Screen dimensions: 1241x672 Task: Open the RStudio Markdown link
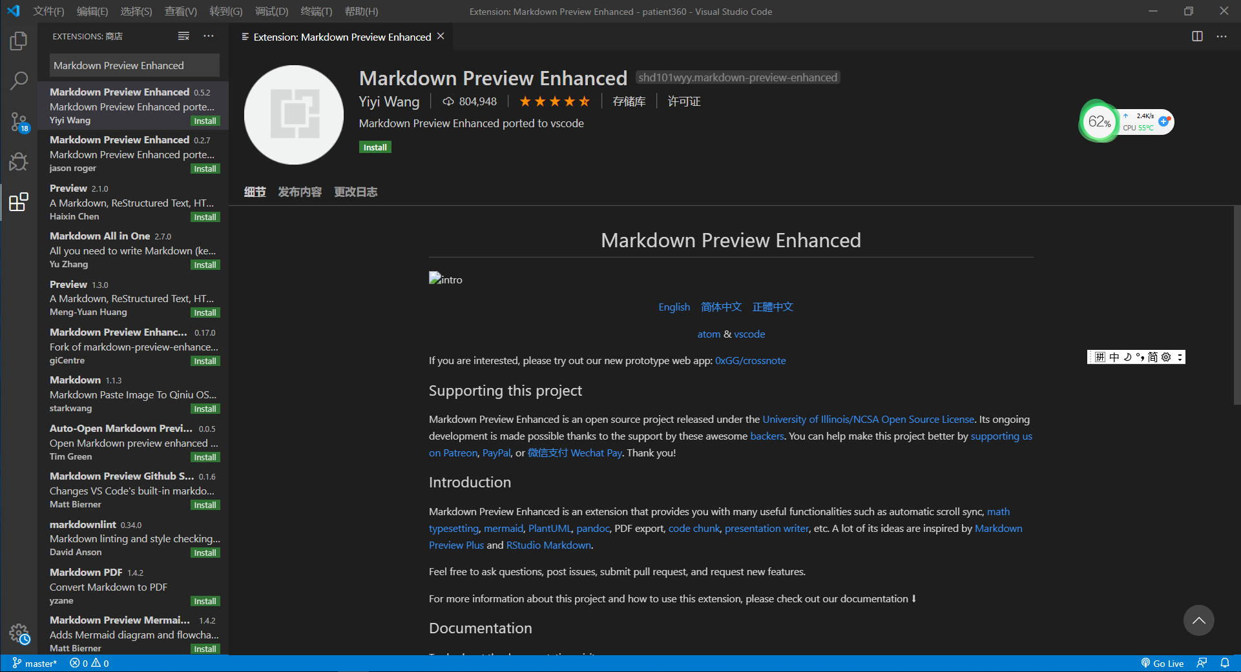coord(548,545)
